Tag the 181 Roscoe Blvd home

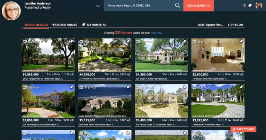click(241, 41)
